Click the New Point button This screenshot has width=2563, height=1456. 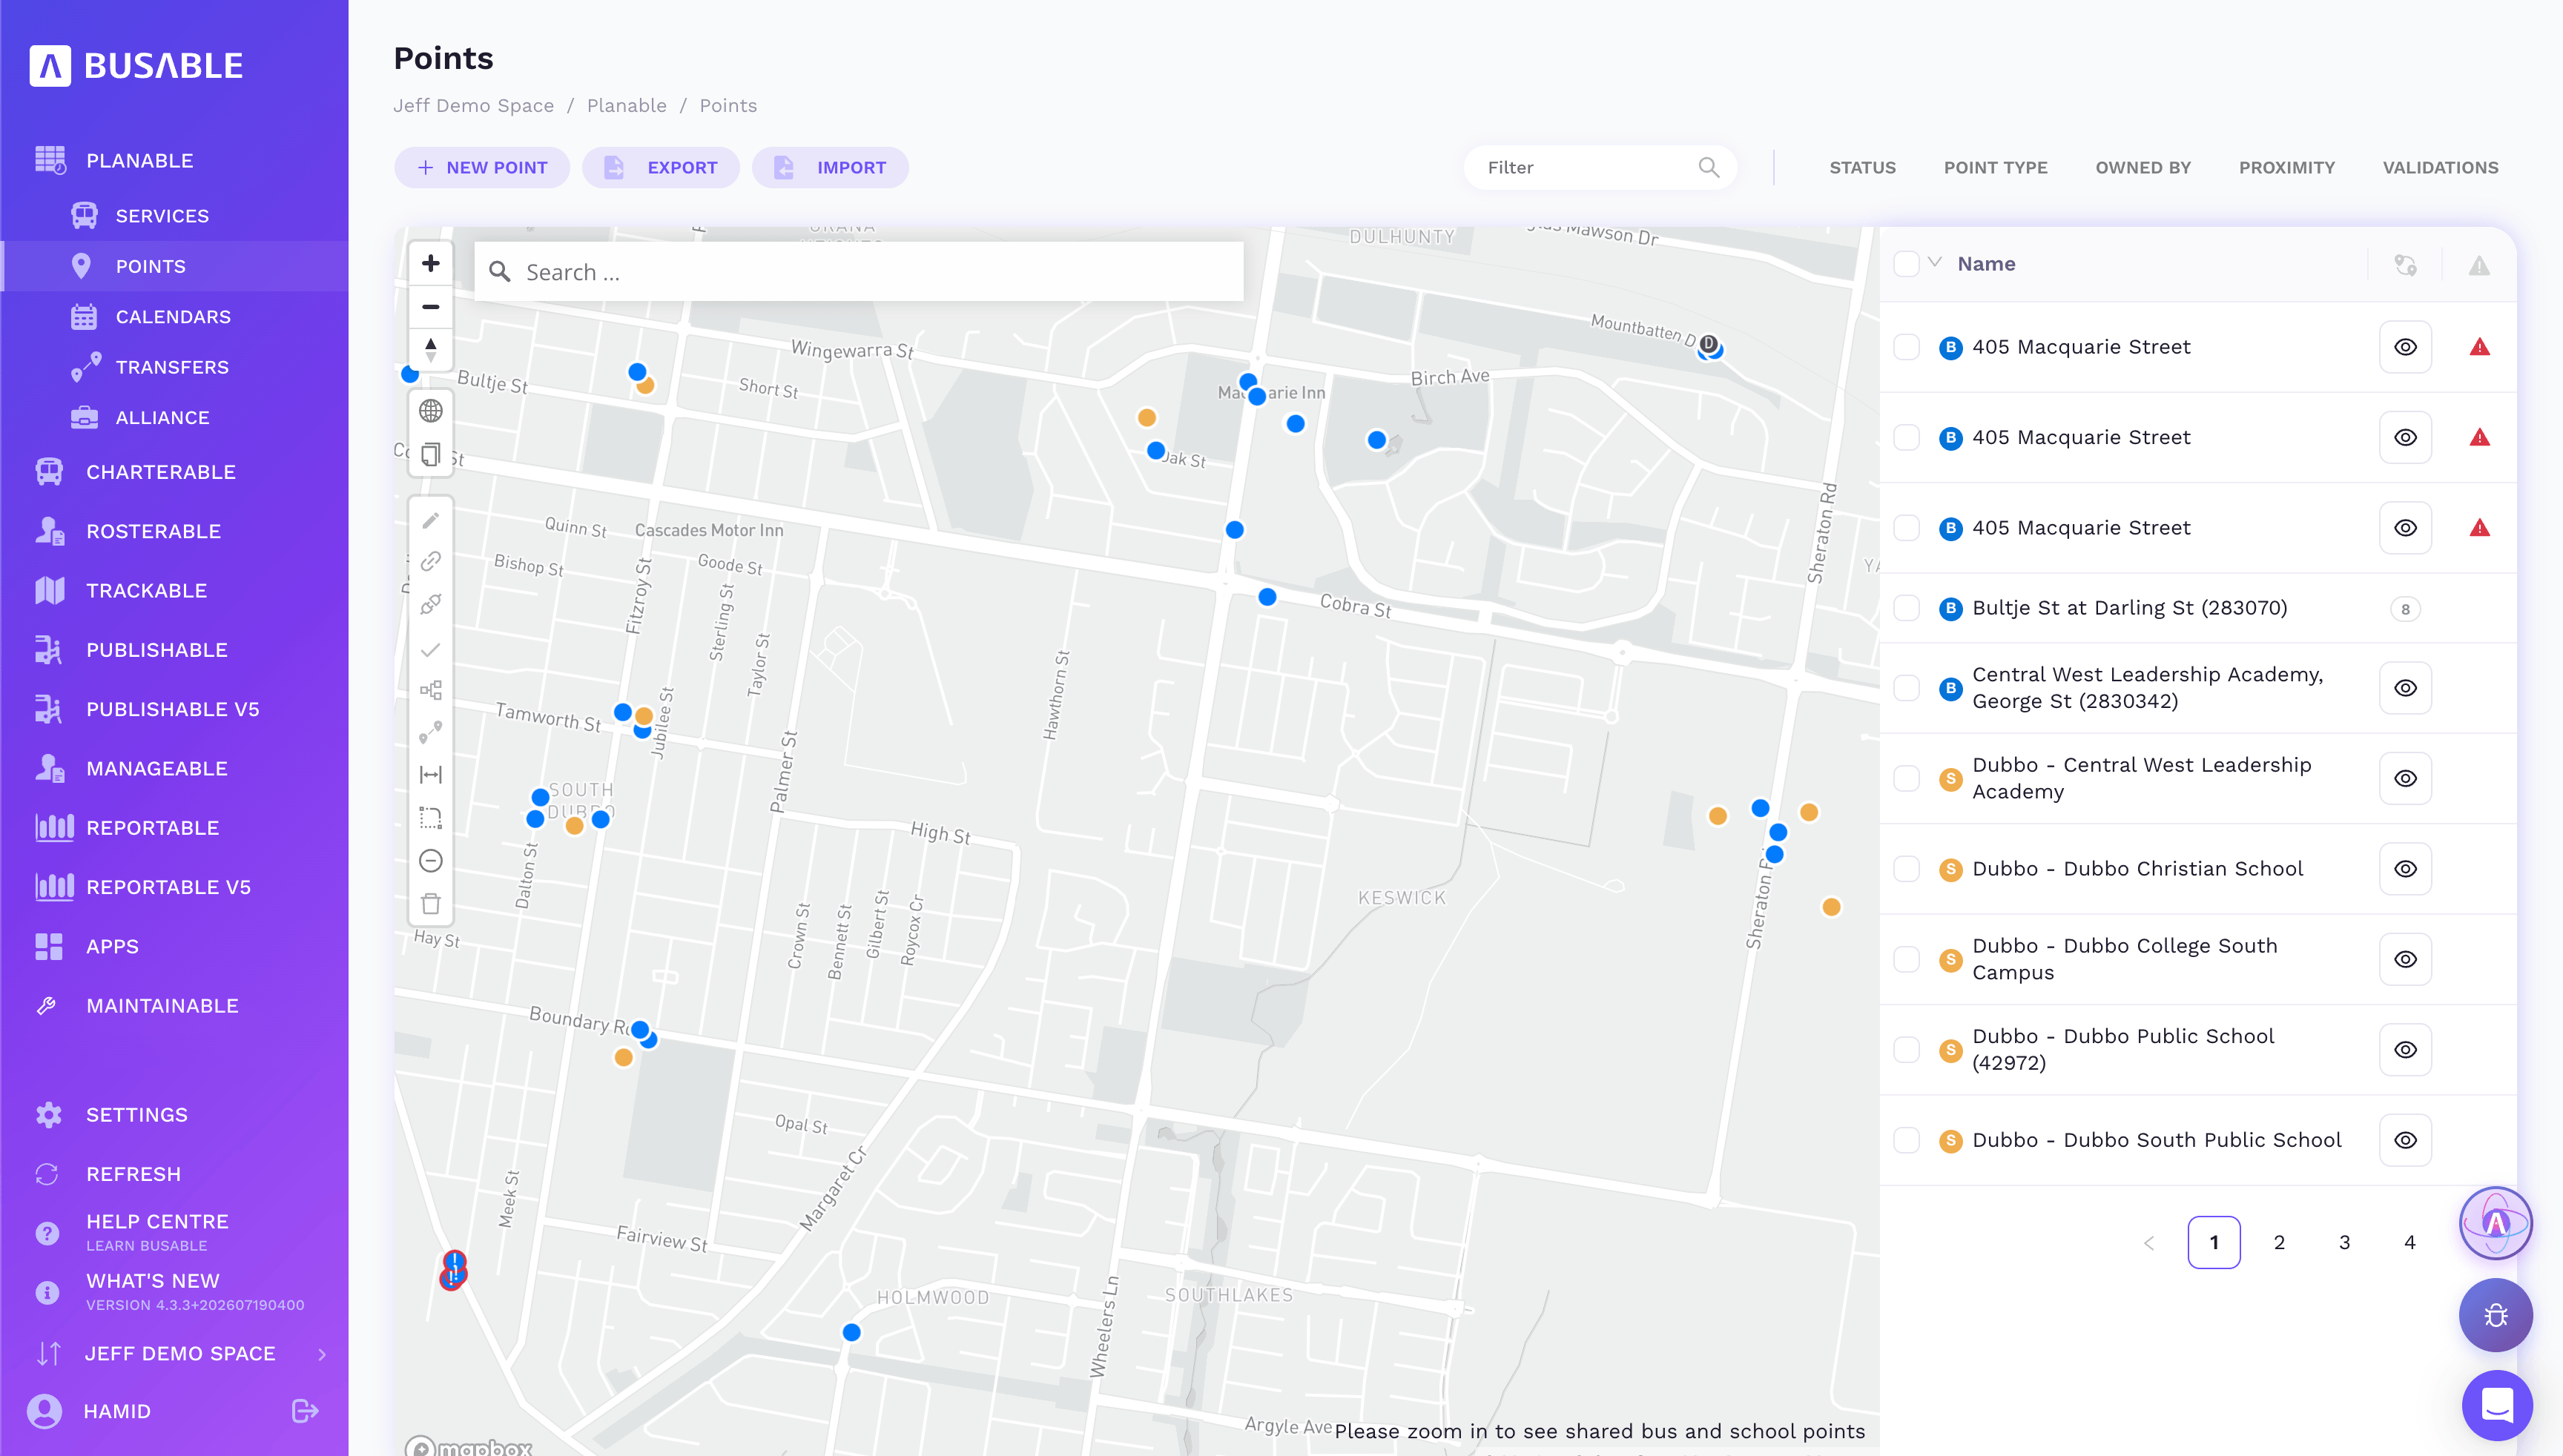(x=482, y=168)
